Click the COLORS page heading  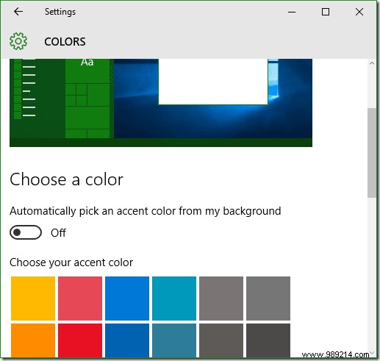(65, 42)
